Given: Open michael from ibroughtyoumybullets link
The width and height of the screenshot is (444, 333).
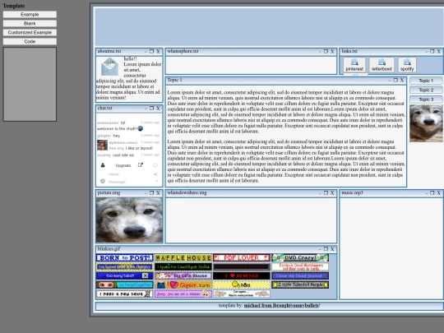Looking at the screenshot, I should 281,306.
